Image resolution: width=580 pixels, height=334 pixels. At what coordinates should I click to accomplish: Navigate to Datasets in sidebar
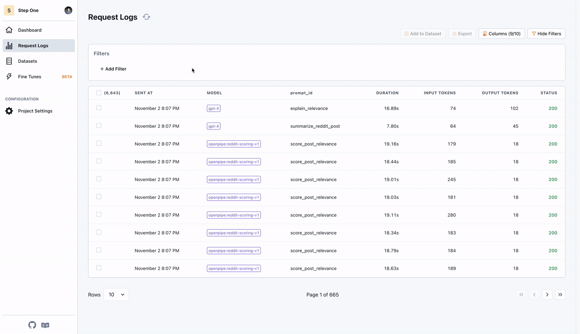pos(28,61)
